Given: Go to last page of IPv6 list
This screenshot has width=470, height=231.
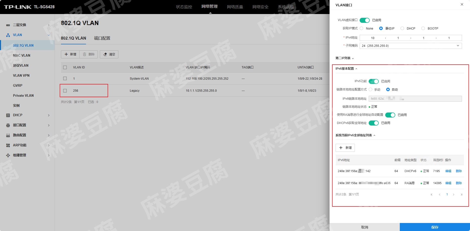Looking at the screenshot, I should point(461,194).
